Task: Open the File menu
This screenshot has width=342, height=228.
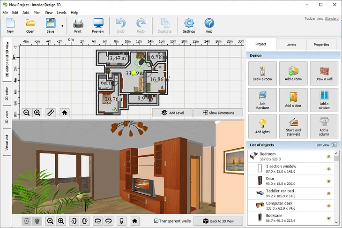Action: tap(5, 13)
